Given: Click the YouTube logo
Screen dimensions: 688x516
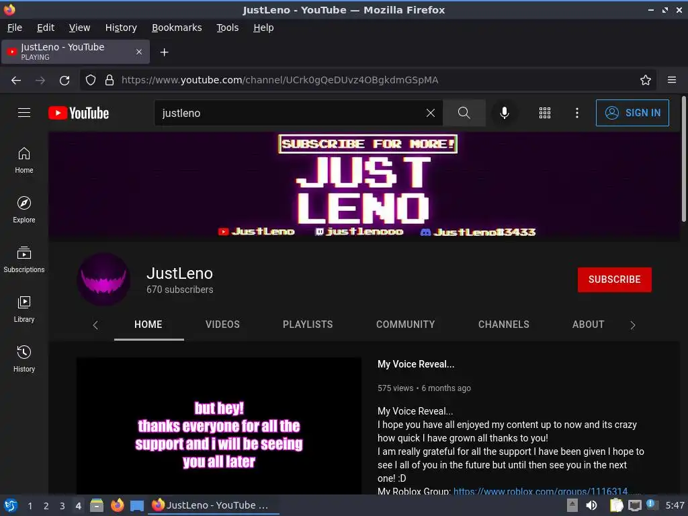Looking at the screenshot, I should pos(79,113).
